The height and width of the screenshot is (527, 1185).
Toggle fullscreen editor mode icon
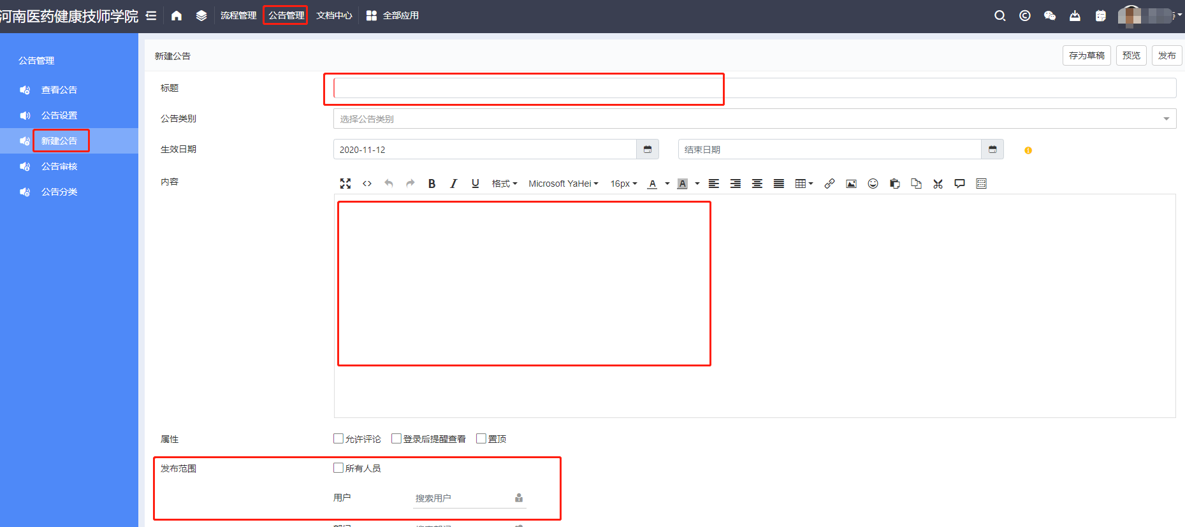point(345,184)
